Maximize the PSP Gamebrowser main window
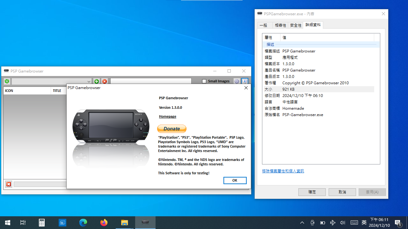The image size is (408, 229). point(229,71)
